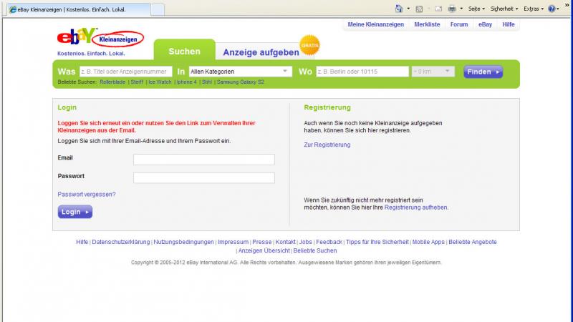Expand the + 0 km radius dropdown
This screenshot has height=322, width=573.
pyautogui.click(x=433, y=72)
